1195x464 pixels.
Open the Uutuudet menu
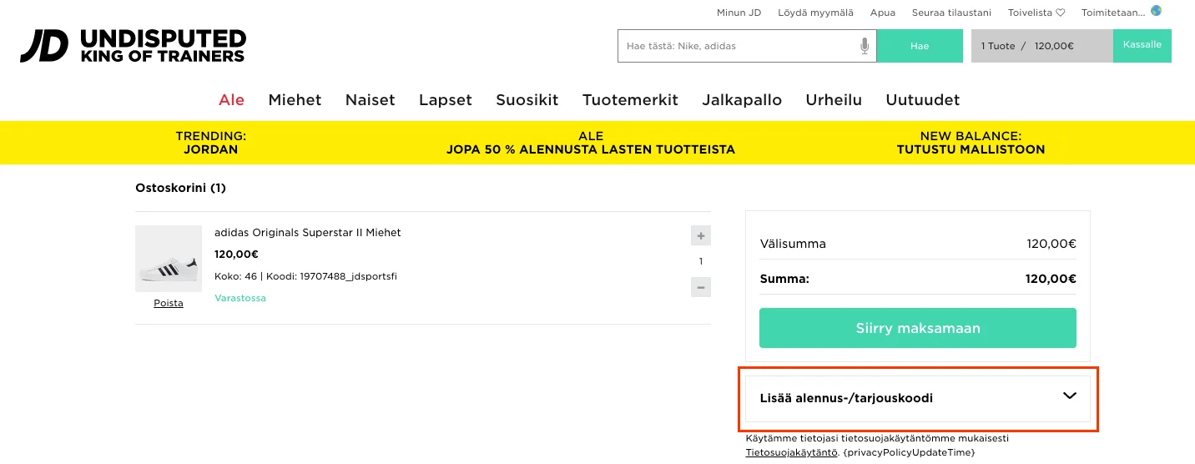[x=923, y=100]
